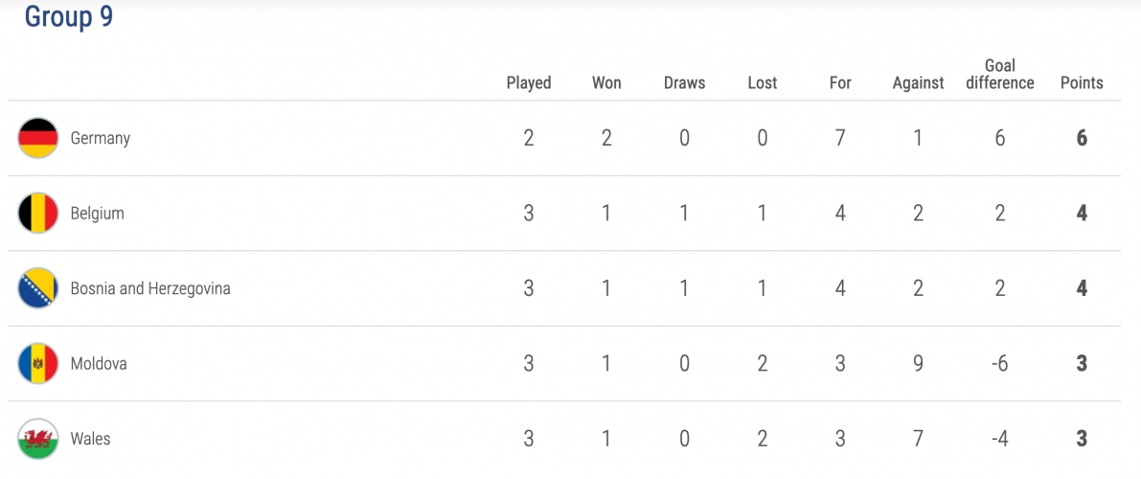
Task: Click the Moldova flag icon
Action: point(37,363)
